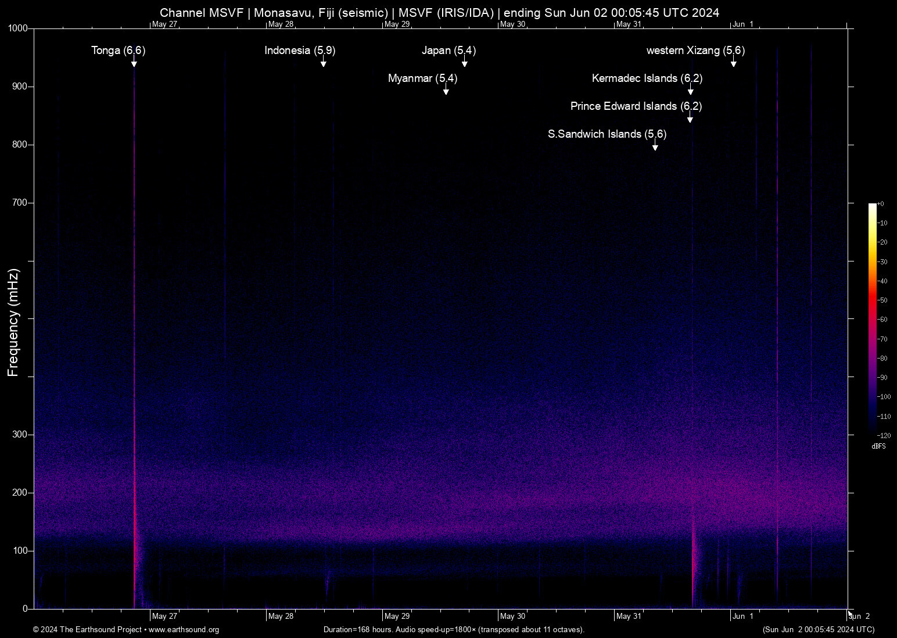897x638 pixels.
Task: Select the 1000 frequency tick mark
Action: coord(19,27)
